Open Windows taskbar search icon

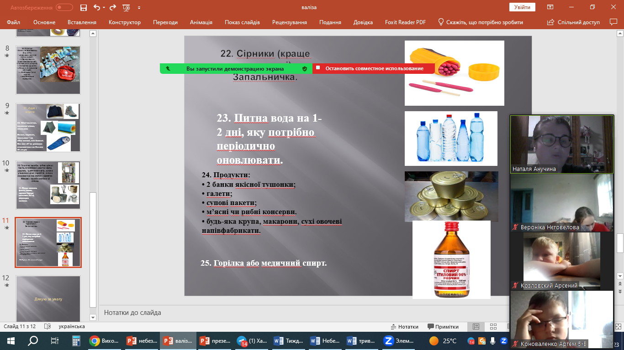(33, 340)
